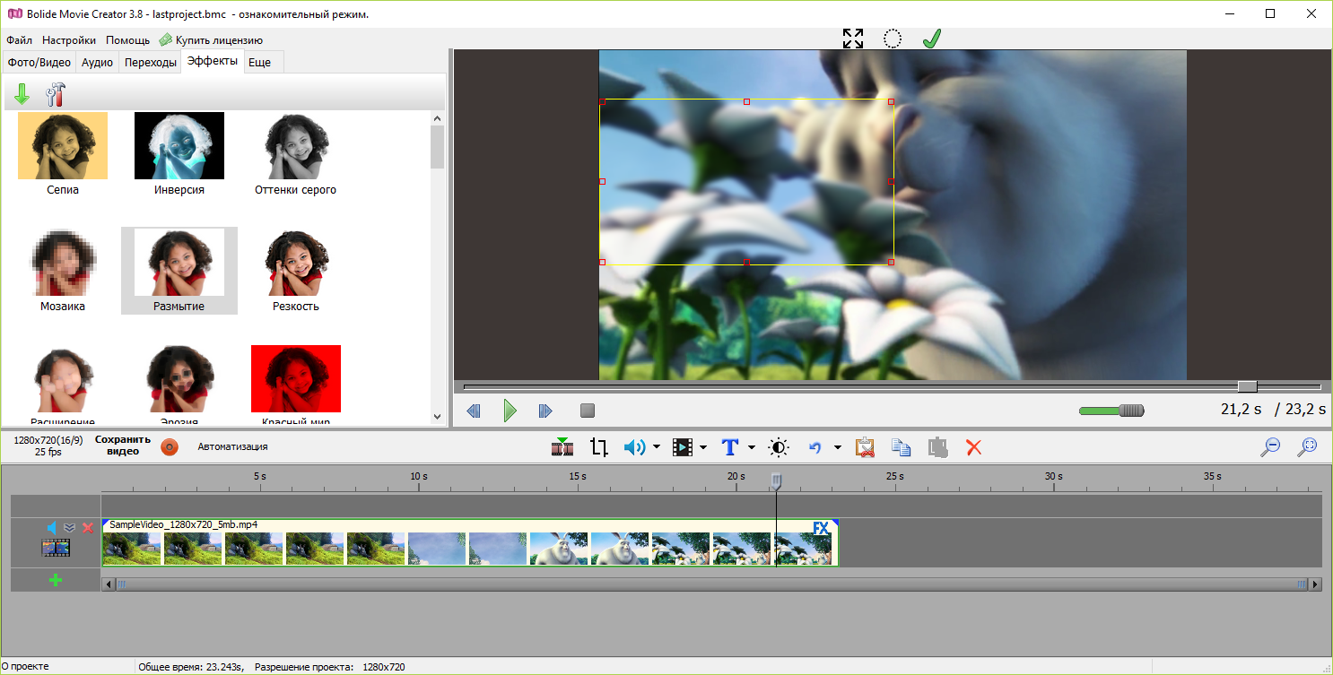Click the film strip video speed icon
1333x675 pixels.
pos(683,446)
